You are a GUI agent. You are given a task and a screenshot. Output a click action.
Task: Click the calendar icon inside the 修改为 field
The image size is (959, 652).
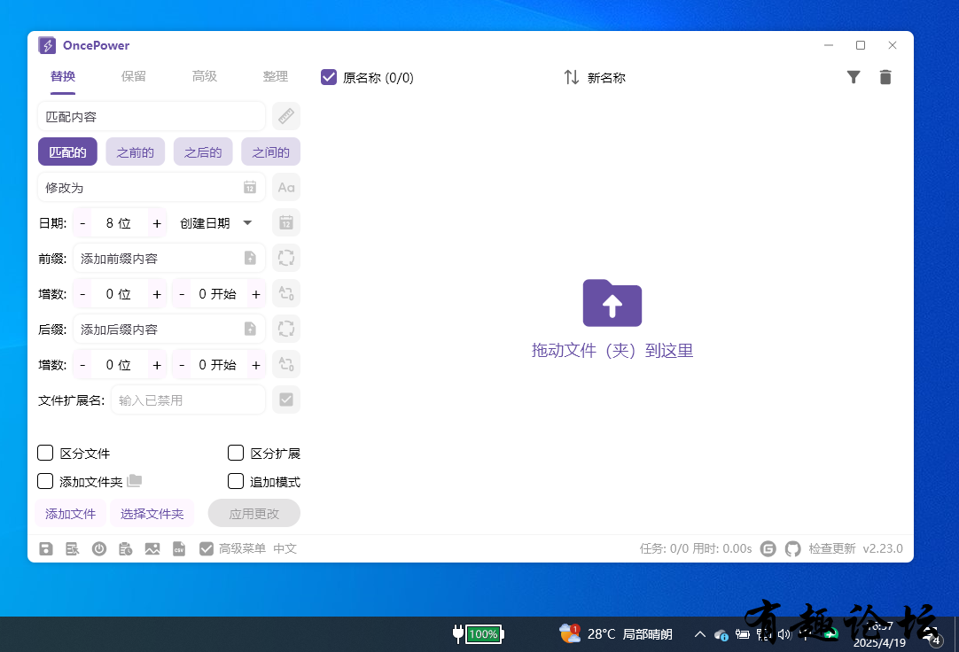point(250,187)
